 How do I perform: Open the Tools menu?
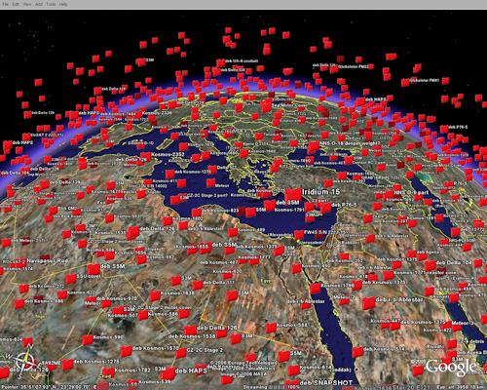click(51, 4)
